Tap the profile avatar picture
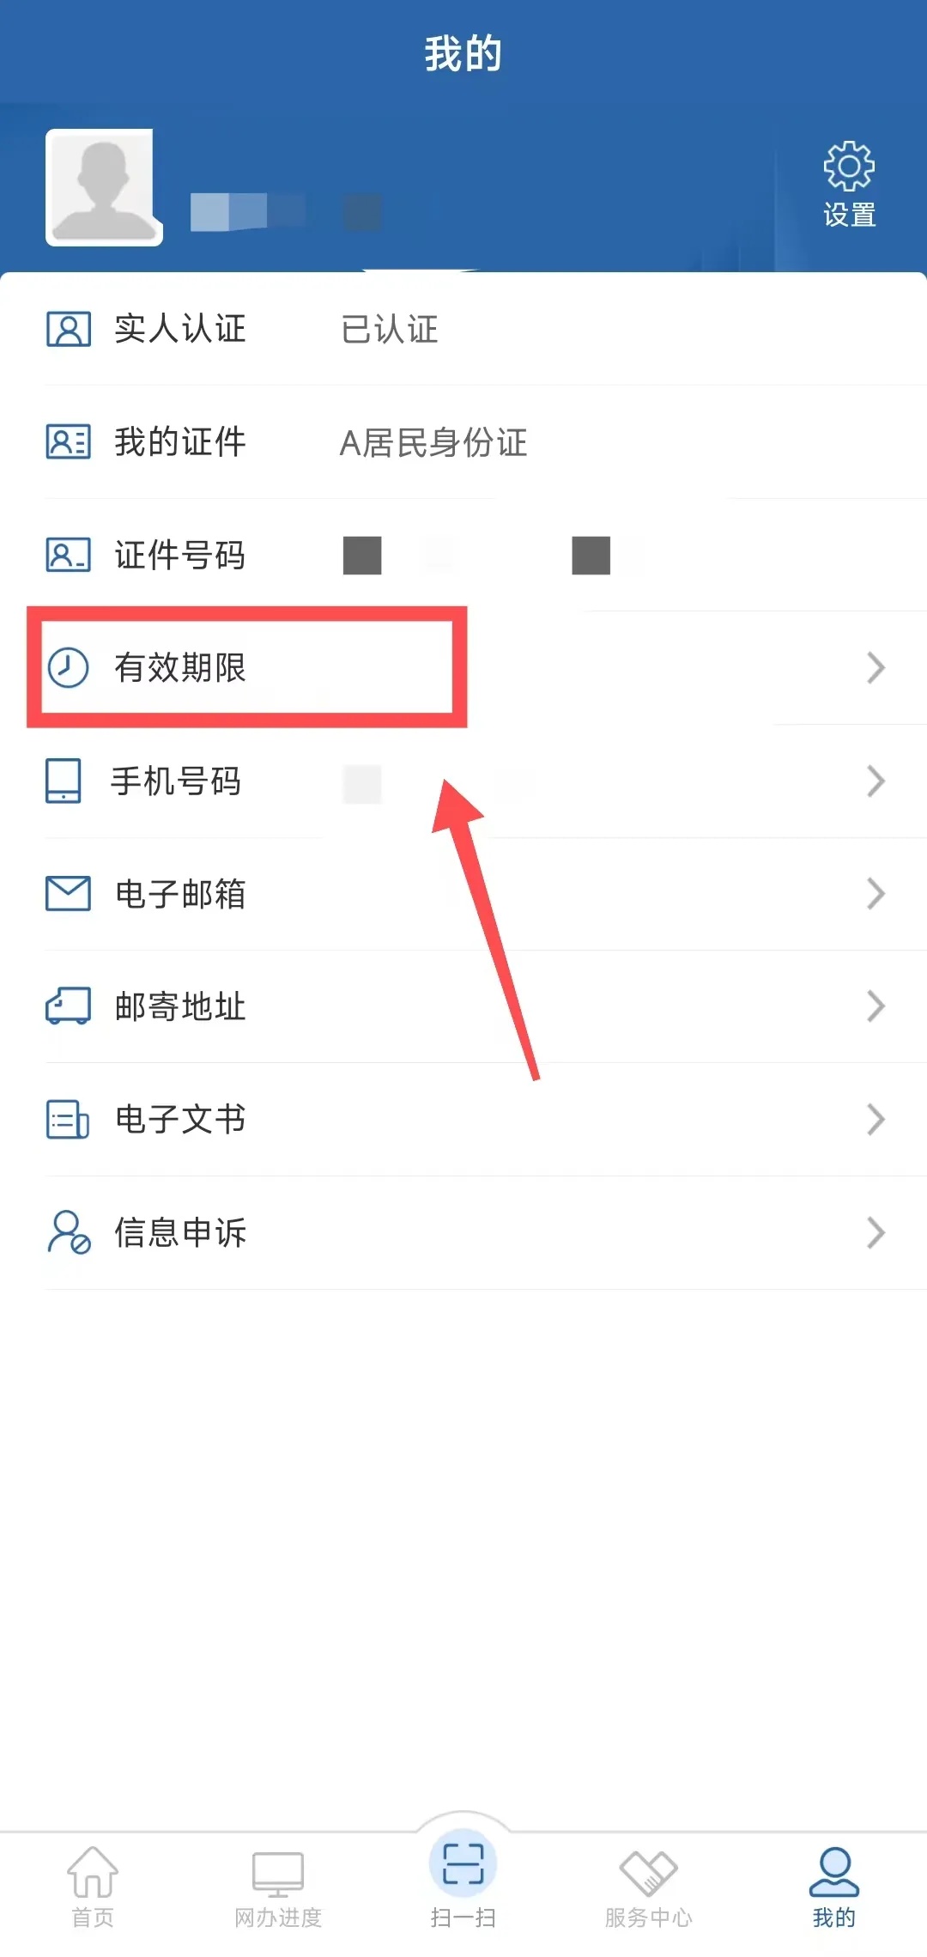The height and width of the screenshot is (1957, 927). coord(104,187)
